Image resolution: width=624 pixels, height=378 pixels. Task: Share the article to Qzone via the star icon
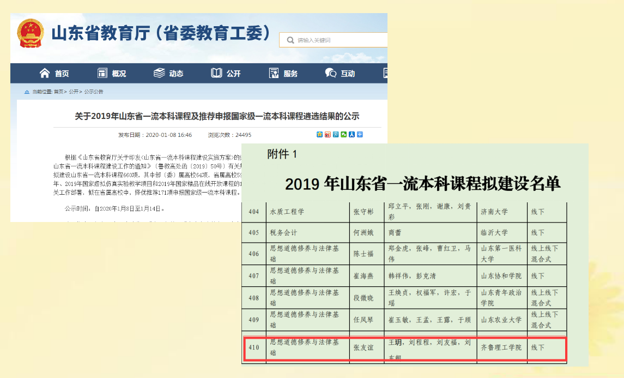coord(319,135)
